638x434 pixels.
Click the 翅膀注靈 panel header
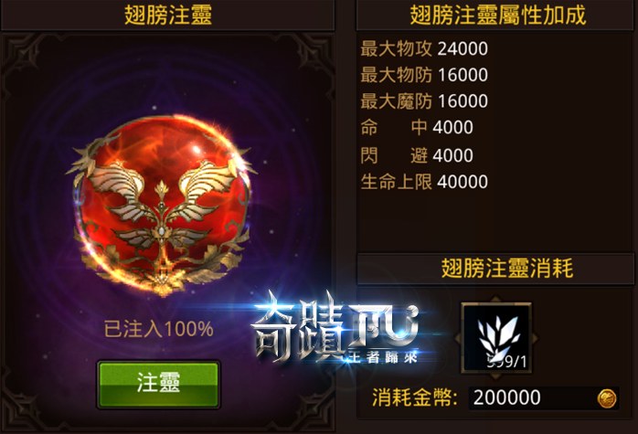click(x=167, y=15)
